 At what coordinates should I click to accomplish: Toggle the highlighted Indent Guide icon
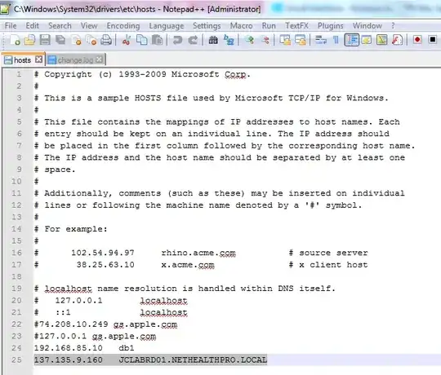coord(351,40)
